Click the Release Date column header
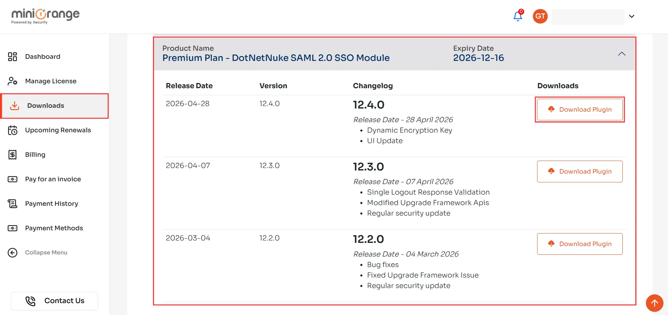 (x=189, y=86)
